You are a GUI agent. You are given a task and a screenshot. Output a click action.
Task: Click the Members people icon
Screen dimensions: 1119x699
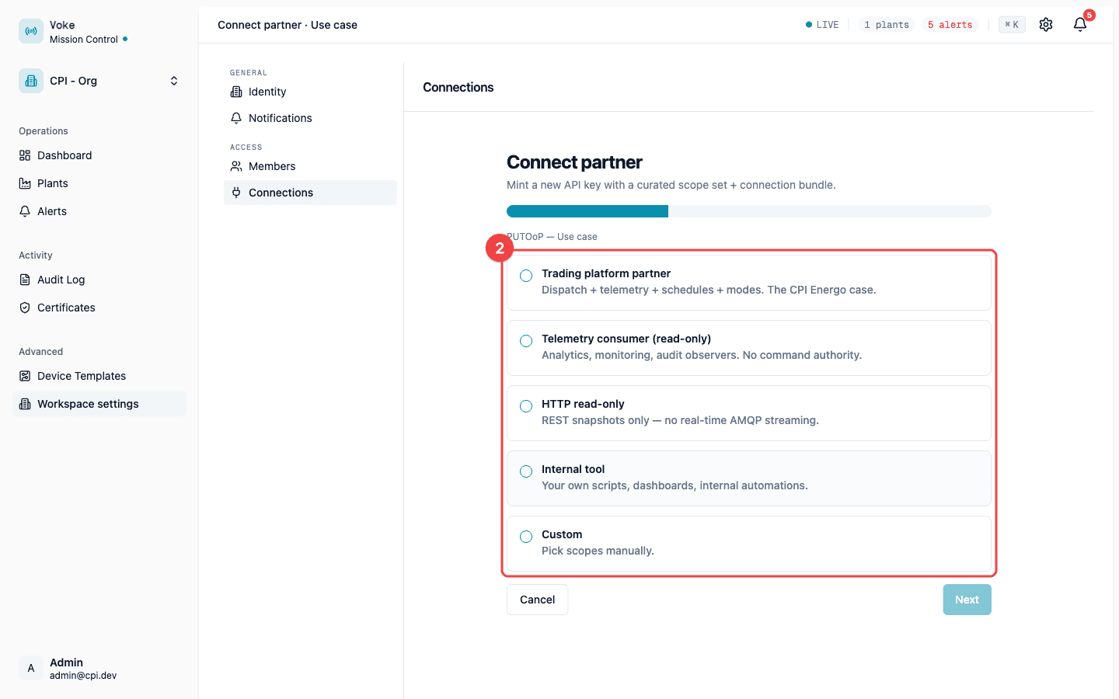click(x=236, y=166)
